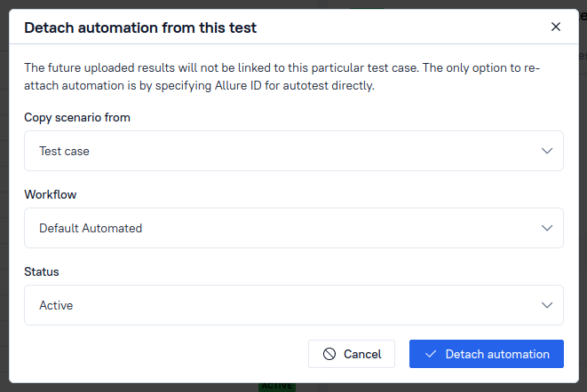Open the Status combo box
Viewport: 587px width, 392px height.
[293, 305]
